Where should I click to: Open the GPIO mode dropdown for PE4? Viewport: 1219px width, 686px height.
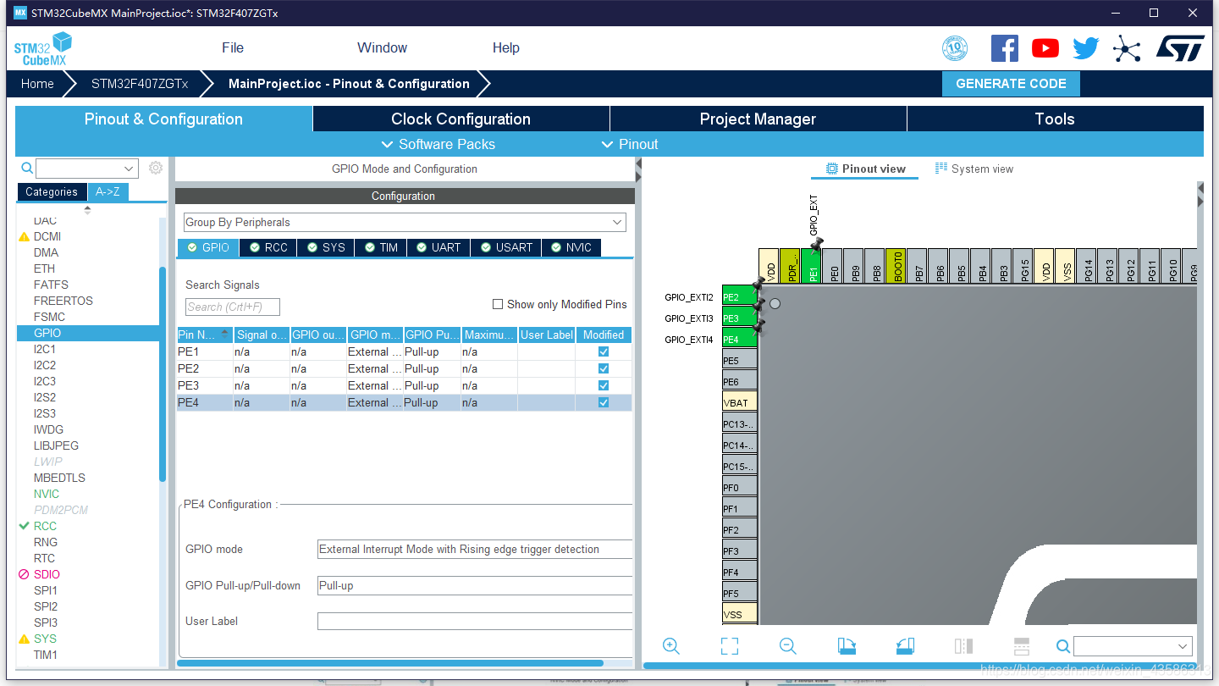click(x=475, y=549)
